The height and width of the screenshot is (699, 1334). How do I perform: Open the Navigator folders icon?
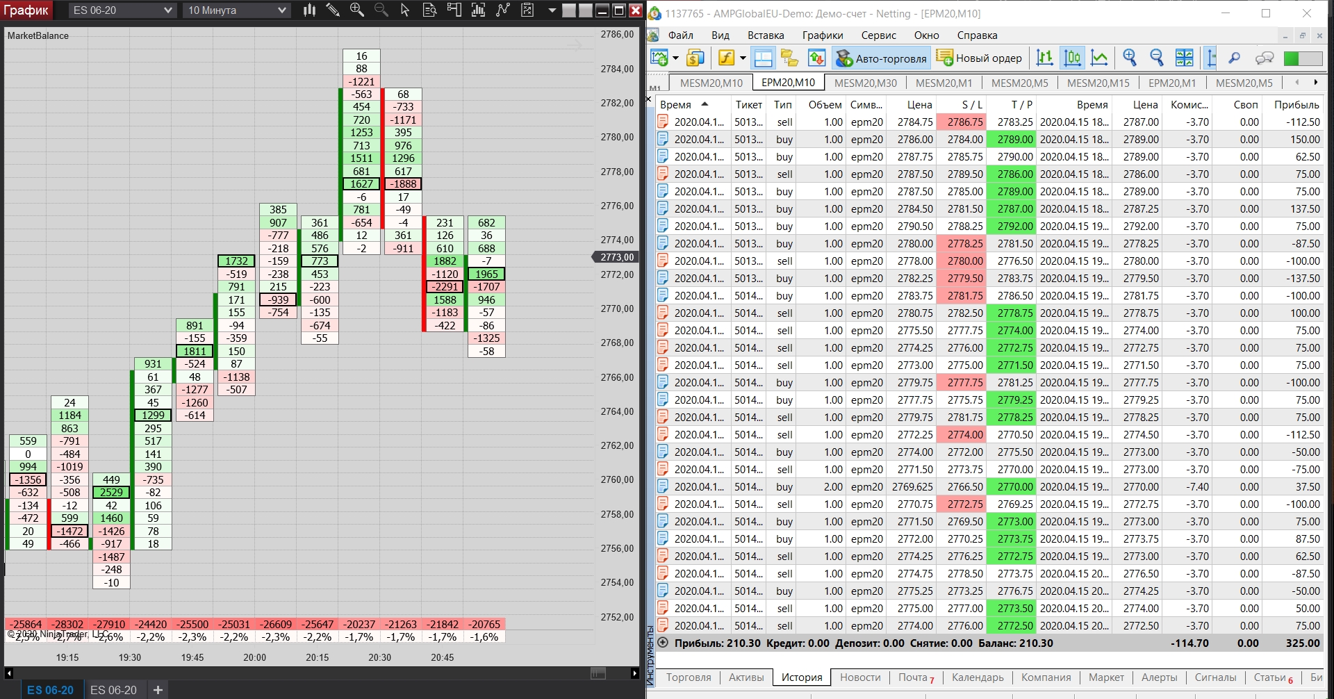789,58
